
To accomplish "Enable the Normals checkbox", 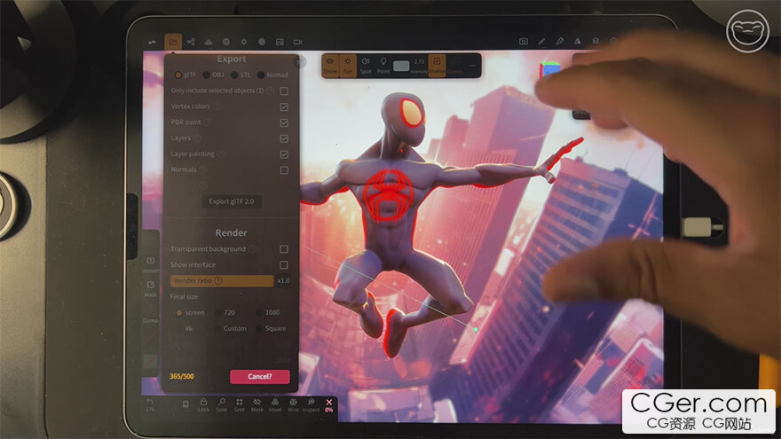I will pos(284,170).
